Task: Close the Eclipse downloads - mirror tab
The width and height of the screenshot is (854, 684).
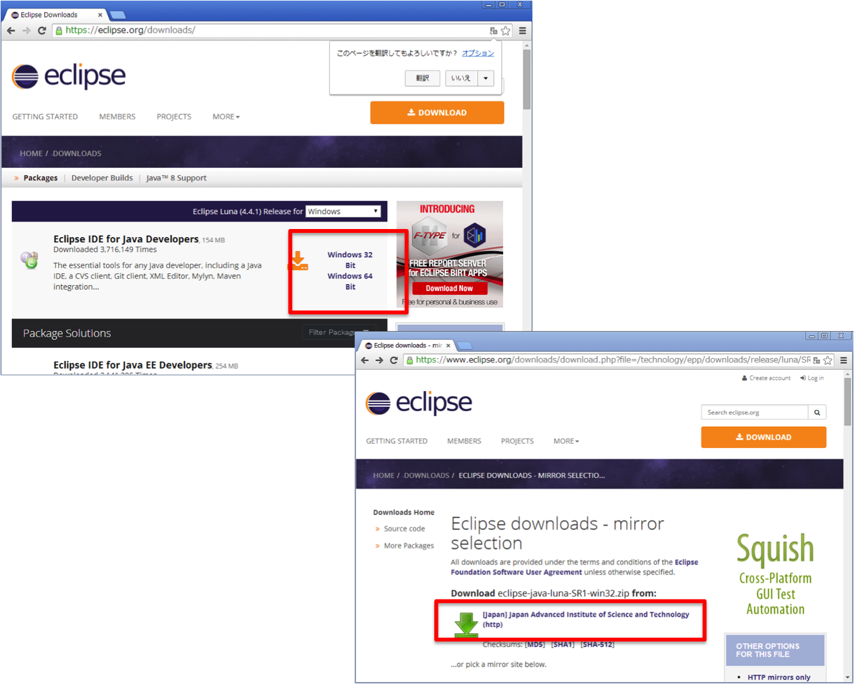Action: click(448, 345)
